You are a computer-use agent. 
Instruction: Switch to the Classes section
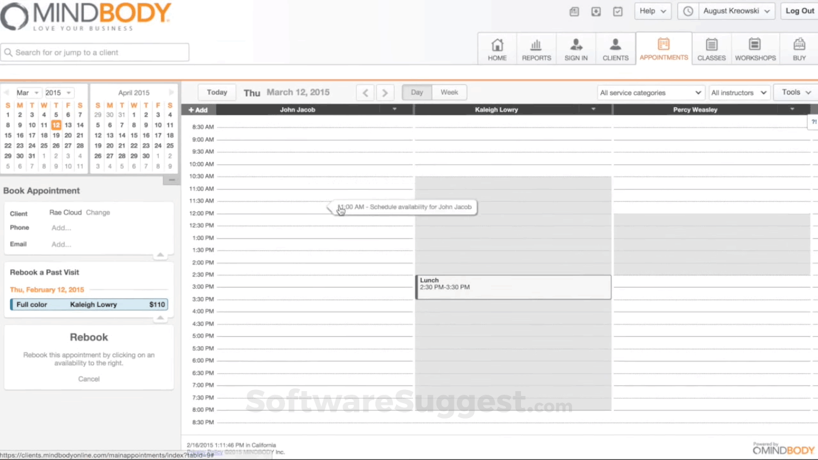pyautogui.click(x=711, y=48)
